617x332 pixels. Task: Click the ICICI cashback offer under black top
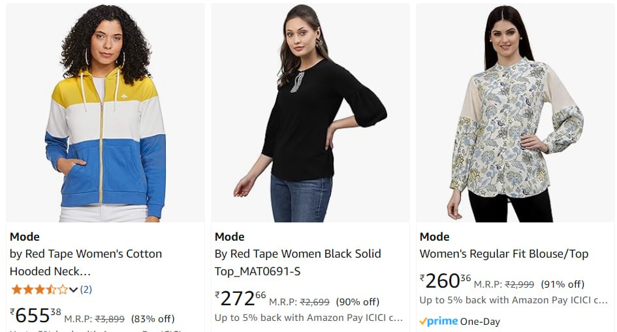point(309,318)
